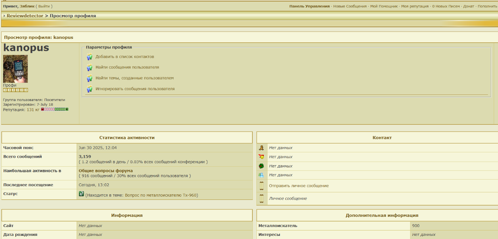Click the green status icon in Статус row
498x239 pixels.
[x=81, y=194]
